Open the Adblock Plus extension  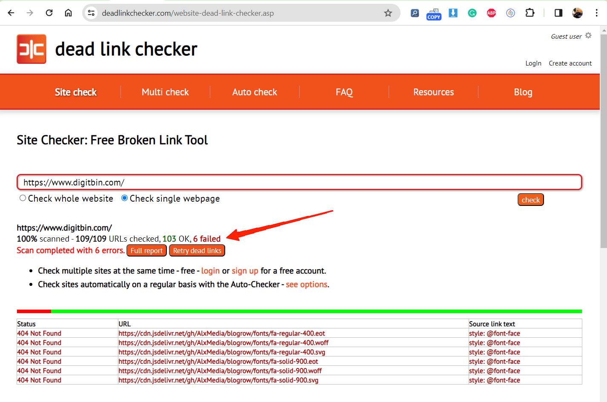point(491,13)
